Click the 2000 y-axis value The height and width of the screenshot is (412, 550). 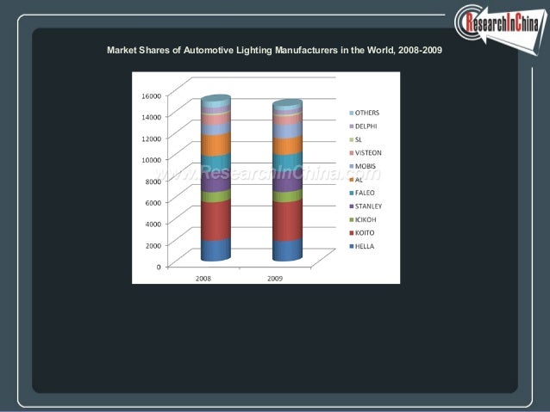(x=153, y=245)
